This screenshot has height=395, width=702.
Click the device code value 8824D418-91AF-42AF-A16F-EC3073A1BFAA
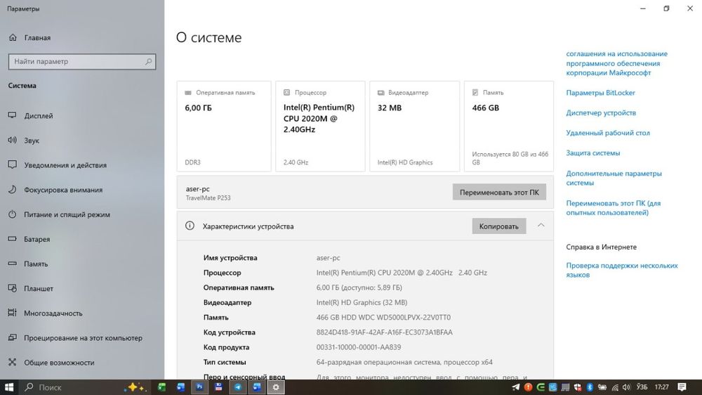(x=384, y=332)
